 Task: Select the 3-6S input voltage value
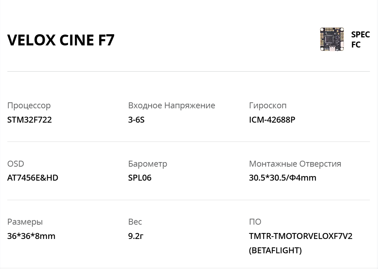click(x=136, y=120)
